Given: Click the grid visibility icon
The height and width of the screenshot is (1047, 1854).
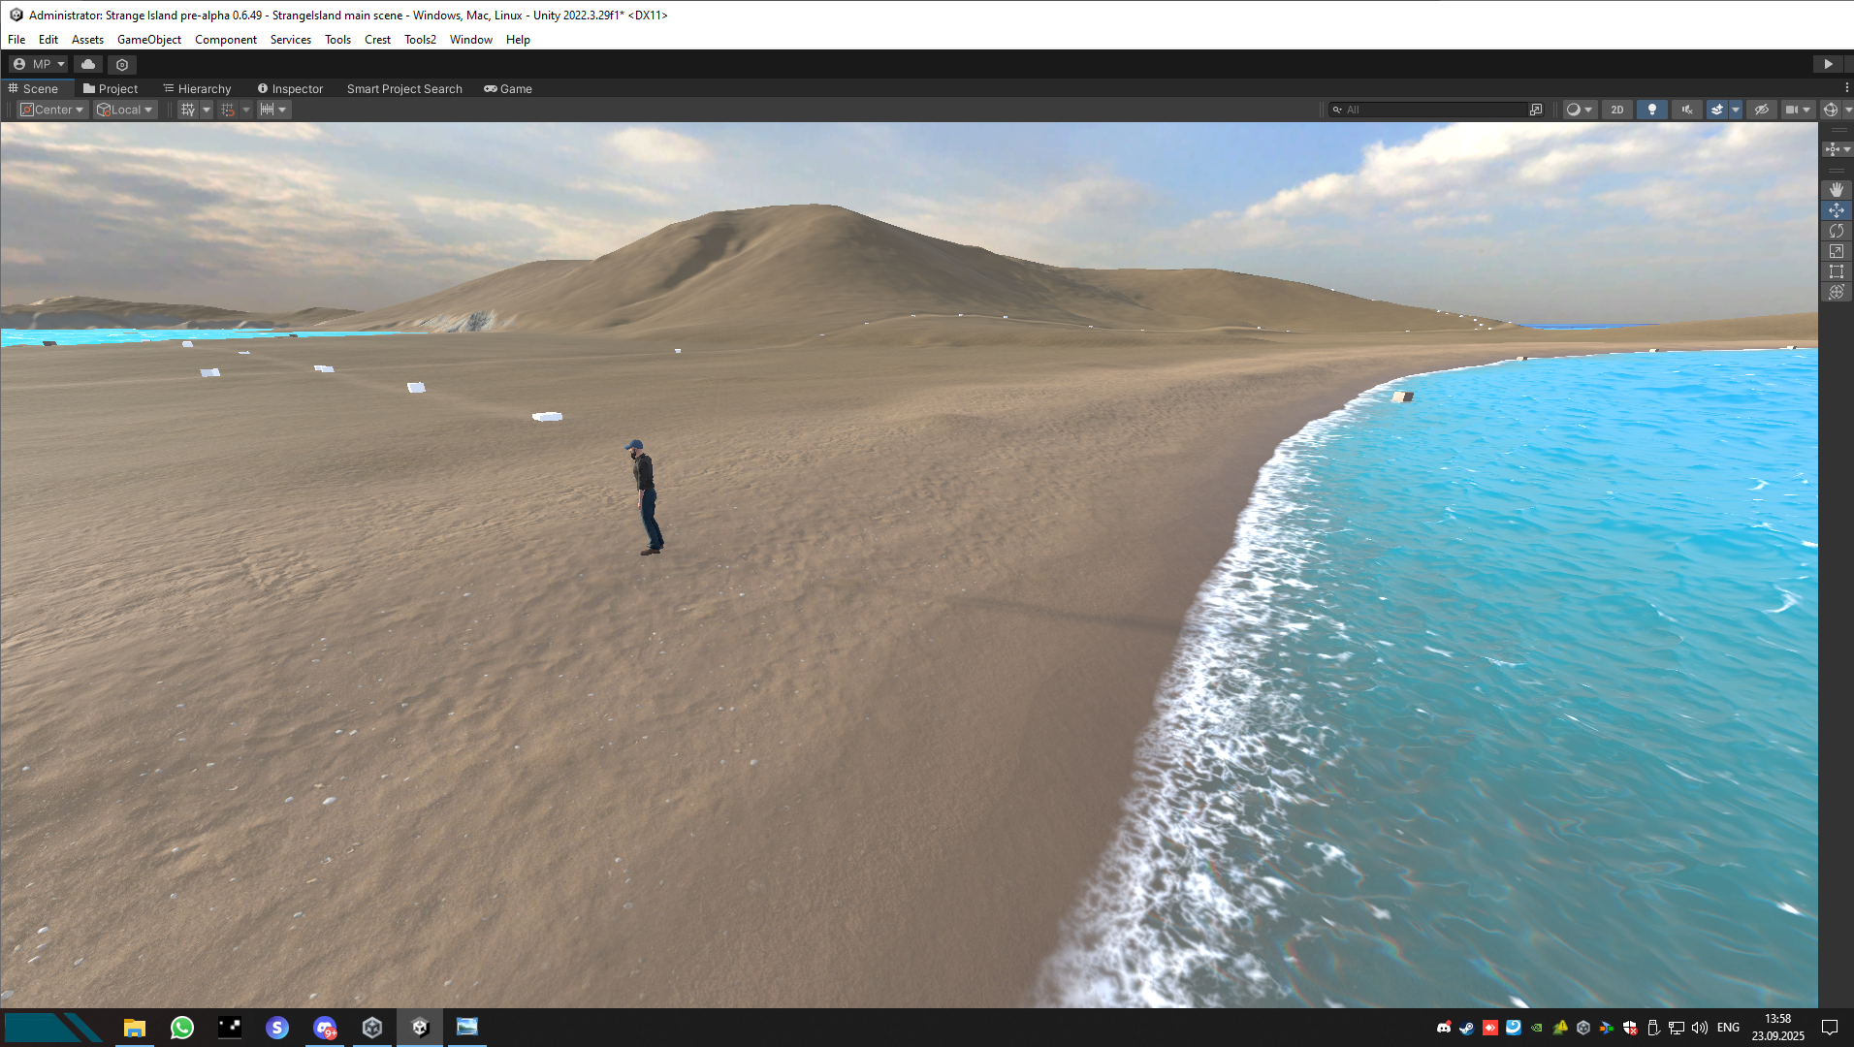Looking at the screenshot, I should pyautogui.click(x=188, y=110).
